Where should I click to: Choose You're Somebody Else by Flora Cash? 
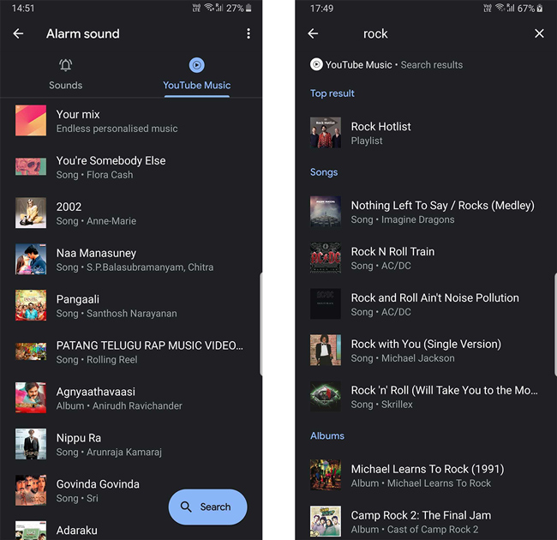coord(131,167)
